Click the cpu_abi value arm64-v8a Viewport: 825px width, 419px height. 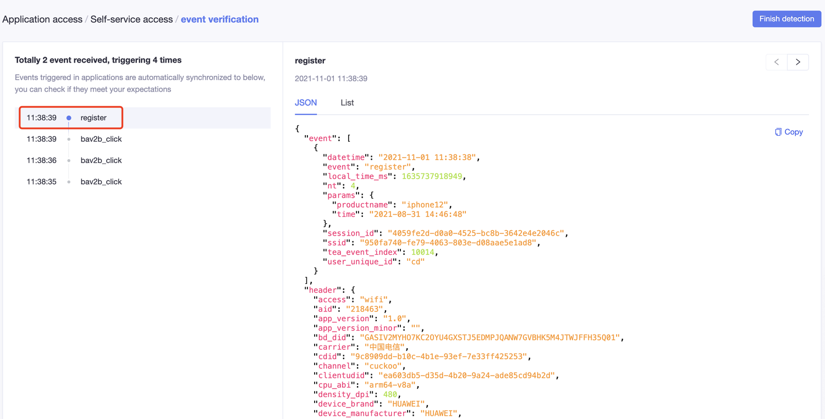click(x=389, y=385)
